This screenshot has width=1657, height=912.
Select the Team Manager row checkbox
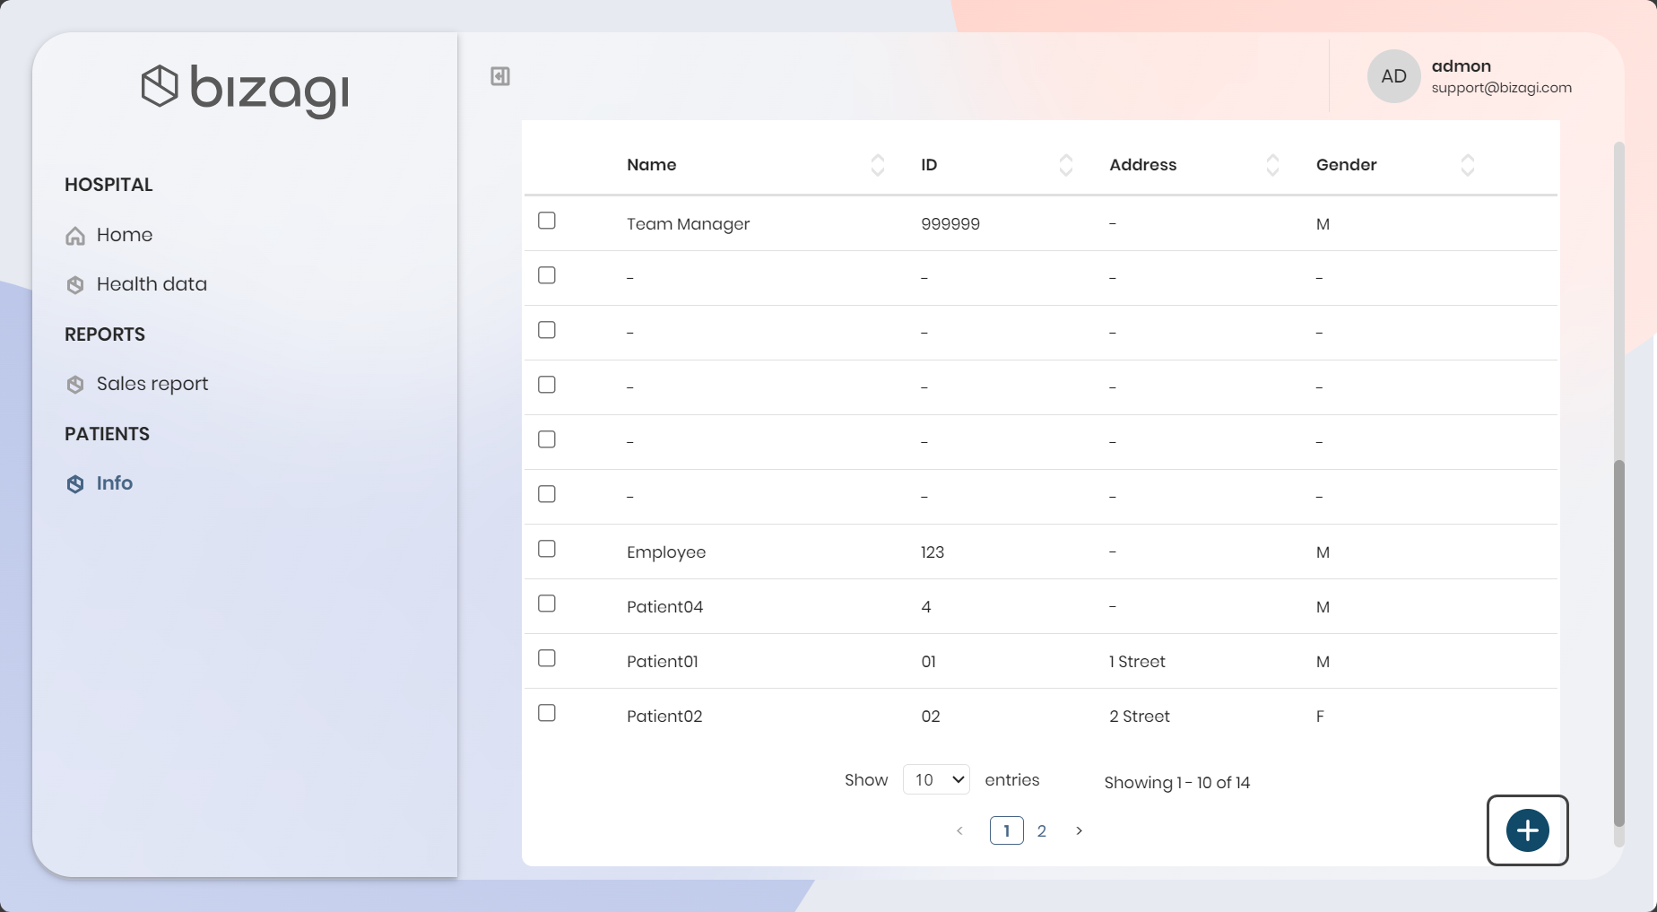pyautogui.click(x=547, y=221)
